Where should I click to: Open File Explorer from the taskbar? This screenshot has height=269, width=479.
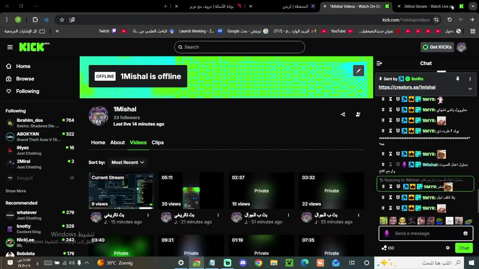point(274,263)
